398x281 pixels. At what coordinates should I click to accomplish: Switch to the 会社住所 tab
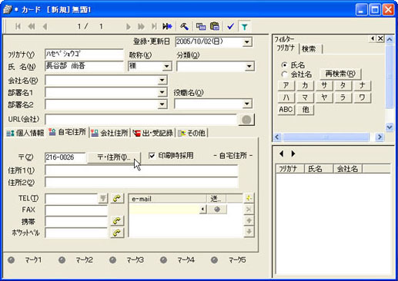click(x=110, y=133)
